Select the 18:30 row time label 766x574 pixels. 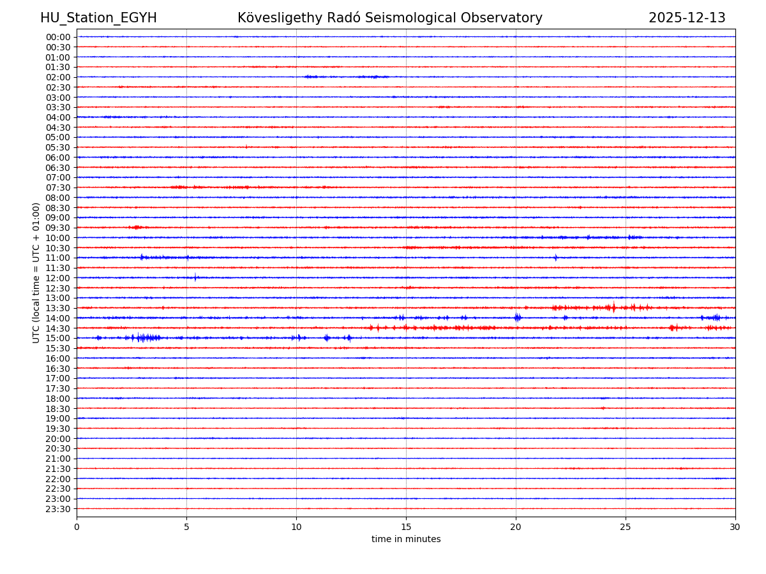click(58, 408)
